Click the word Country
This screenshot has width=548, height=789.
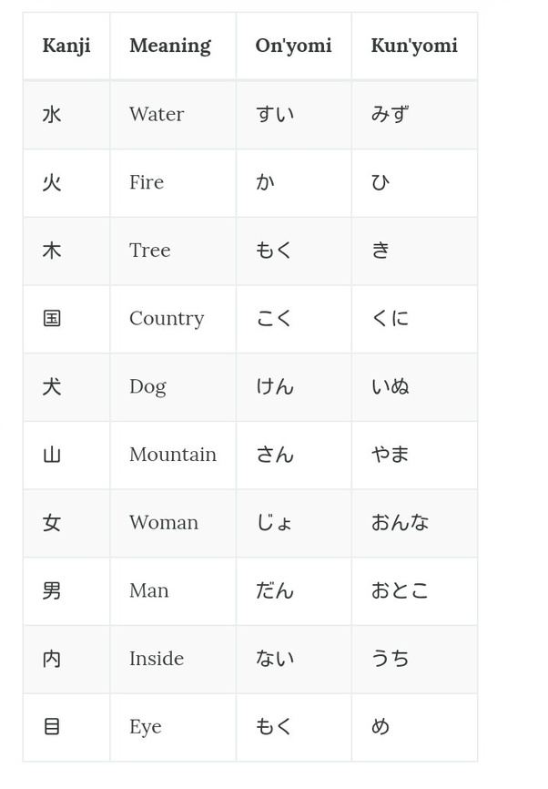point(167,319)
